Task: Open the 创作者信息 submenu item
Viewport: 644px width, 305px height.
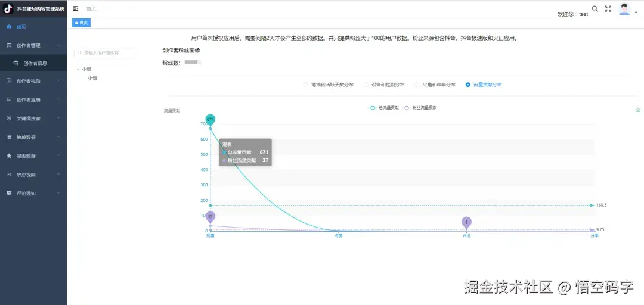Action: 33,63
